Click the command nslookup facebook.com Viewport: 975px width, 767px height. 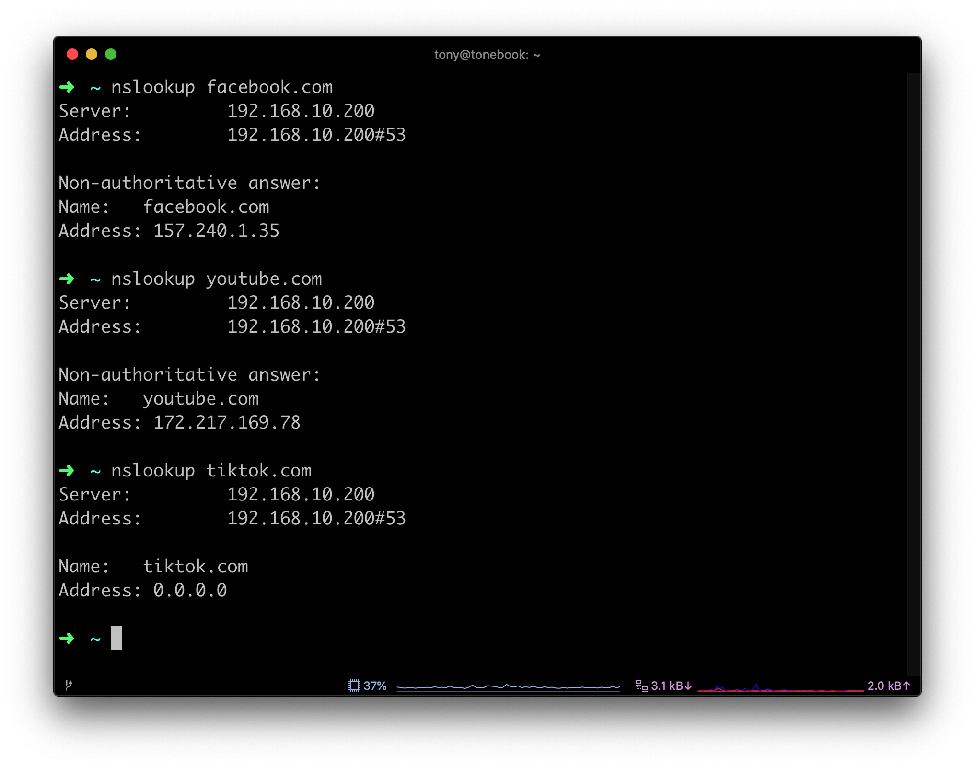tap(222, 87)
